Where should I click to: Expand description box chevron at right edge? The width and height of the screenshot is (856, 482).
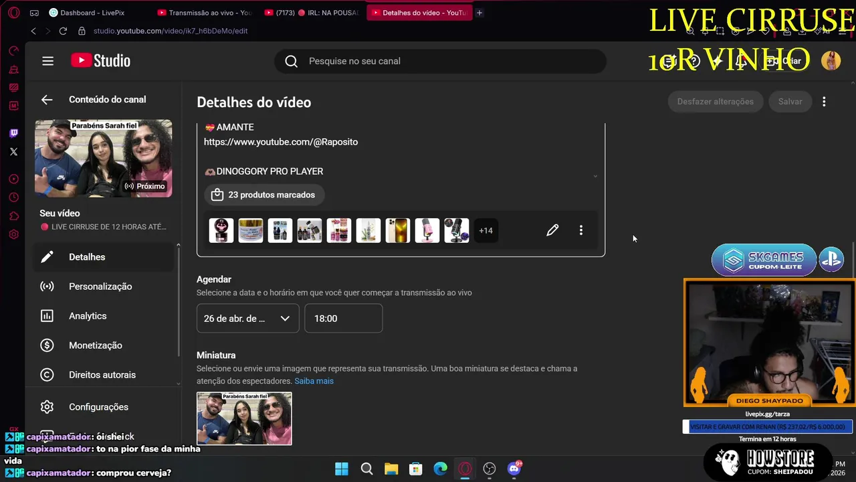coord(595,176)
